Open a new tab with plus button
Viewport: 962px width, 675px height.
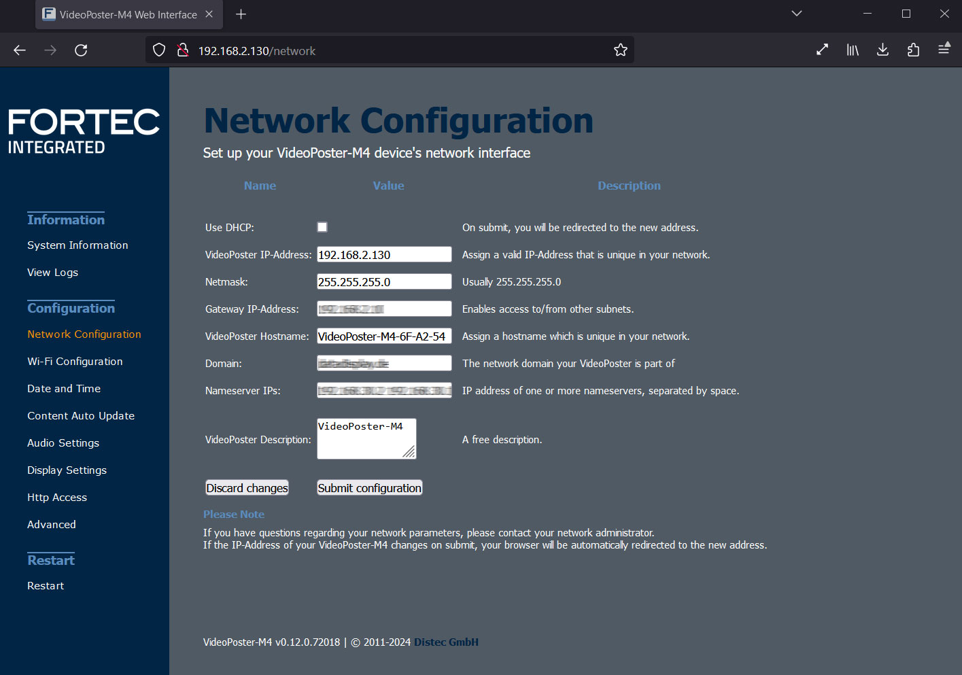[x=241, y=14]
